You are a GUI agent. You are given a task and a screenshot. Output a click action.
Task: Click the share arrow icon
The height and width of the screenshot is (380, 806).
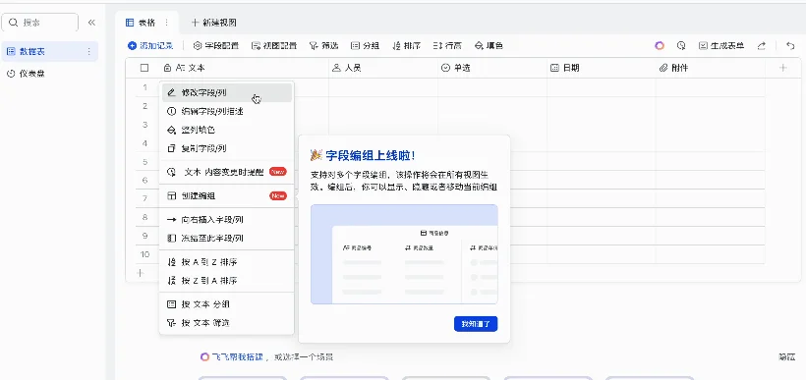coord(762,46)
